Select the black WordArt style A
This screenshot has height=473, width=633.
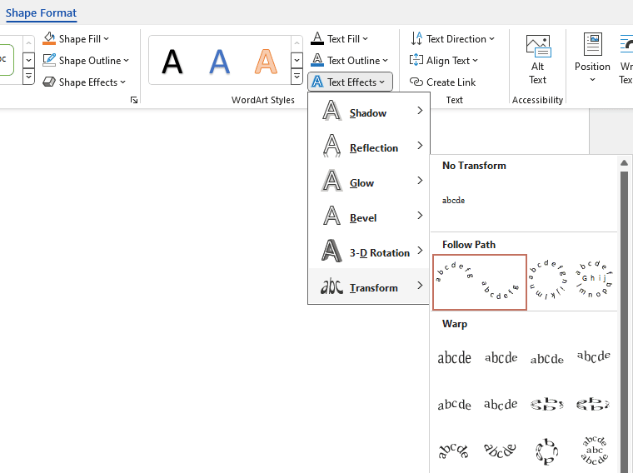(x=172, y=61)
